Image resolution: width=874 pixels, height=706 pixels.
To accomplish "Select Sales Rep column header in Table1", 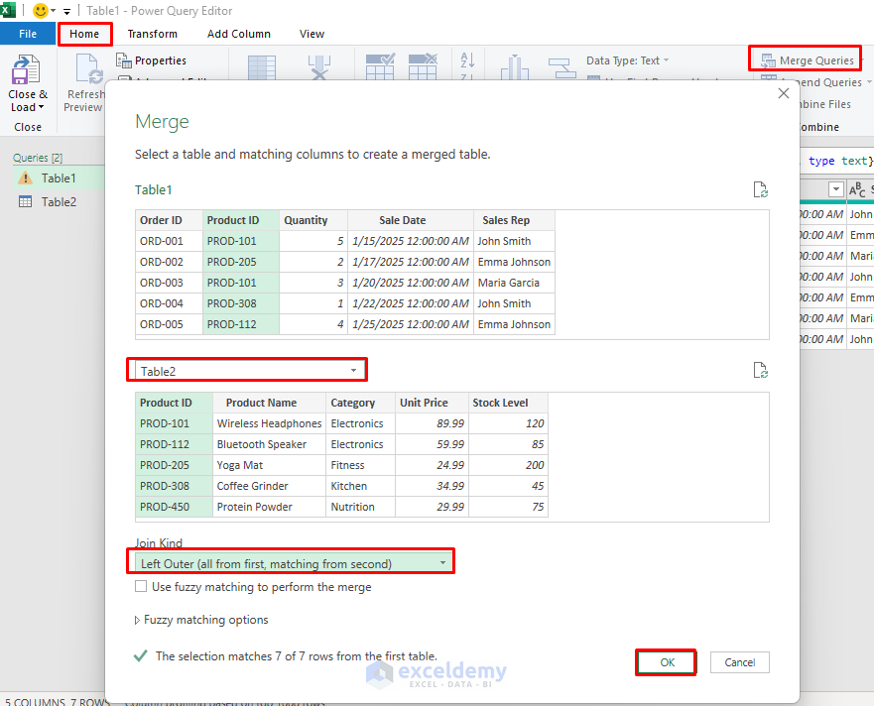I will click(514, 220).
